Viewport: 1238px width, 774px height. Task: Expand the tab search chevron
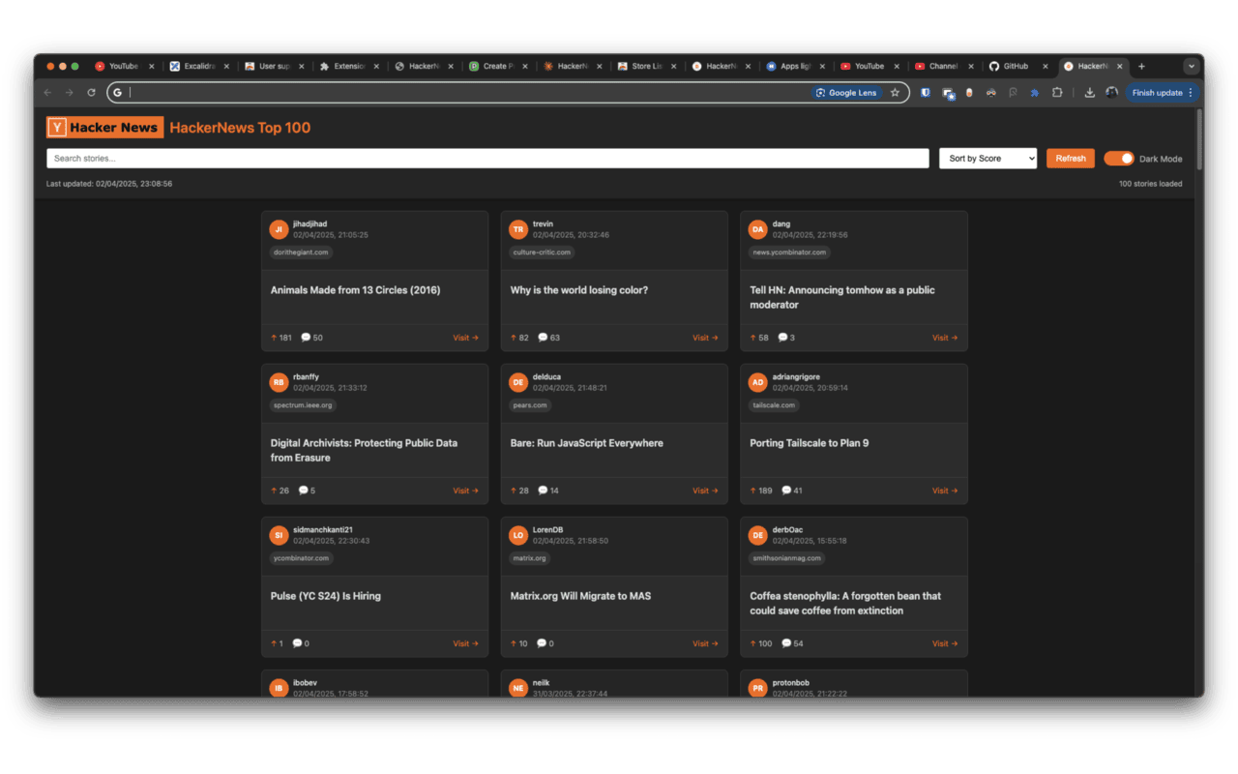[x=1192, y=67]
